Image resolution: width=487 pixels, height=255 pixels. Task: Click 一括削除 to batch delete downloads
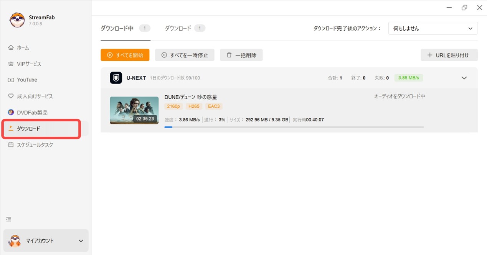point(241,55)
